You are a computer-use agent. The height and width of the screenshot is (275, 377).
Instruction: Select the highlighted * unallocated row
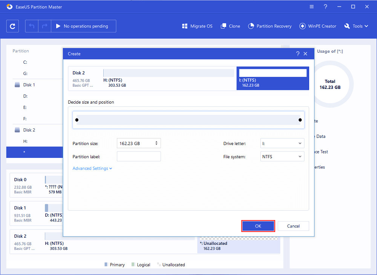(35, 152)
